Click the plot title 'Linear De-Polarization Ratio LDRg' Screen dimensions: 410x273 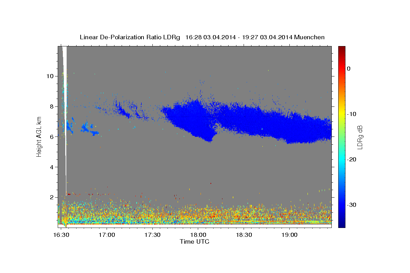[x=129, y=37]
